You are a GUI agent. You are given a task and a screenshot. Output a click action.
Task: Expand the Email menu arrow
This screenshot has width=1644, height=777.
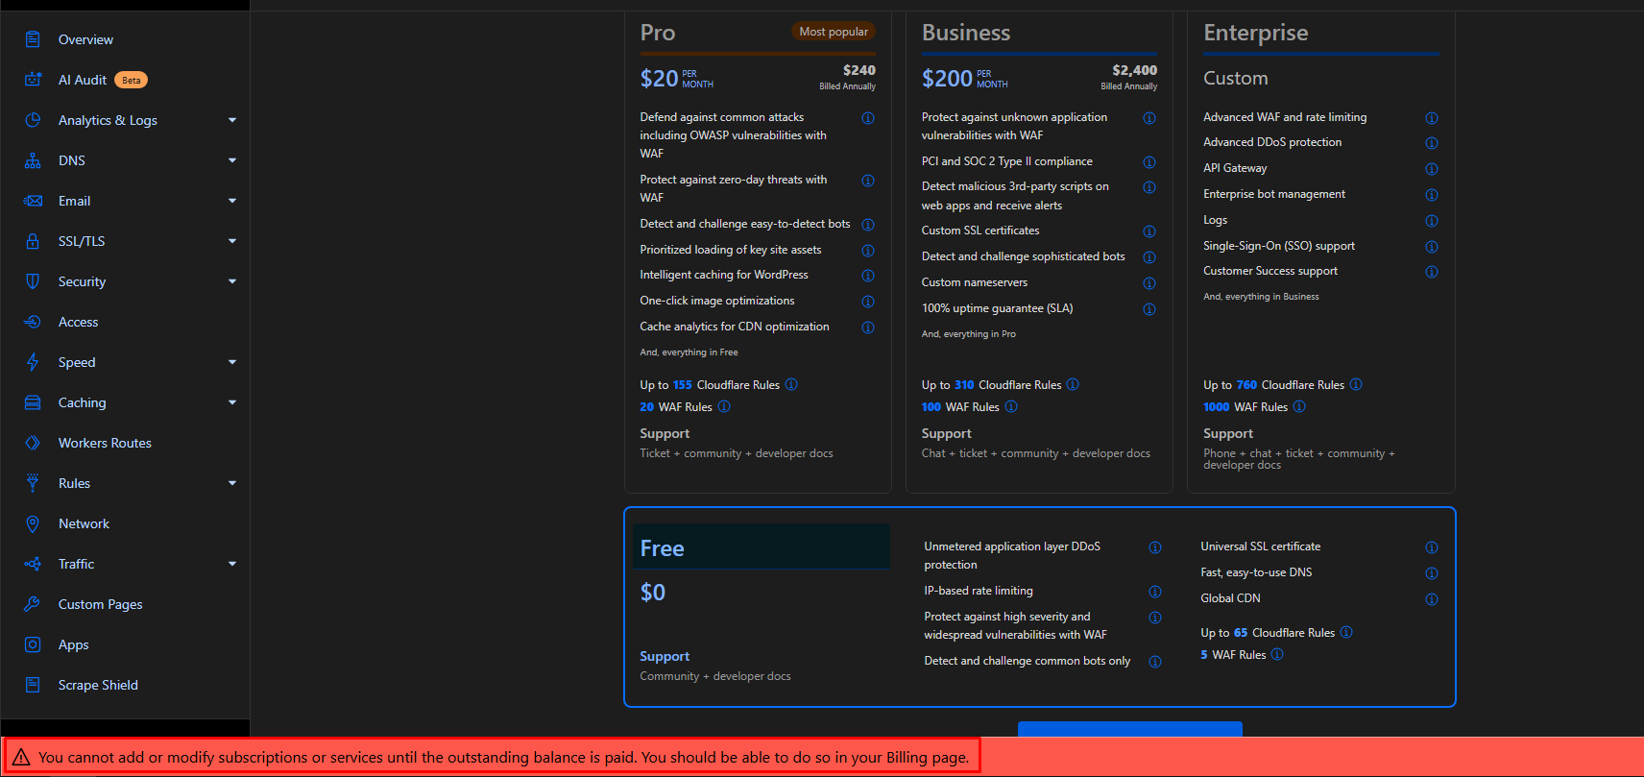[x=232, y=201]
